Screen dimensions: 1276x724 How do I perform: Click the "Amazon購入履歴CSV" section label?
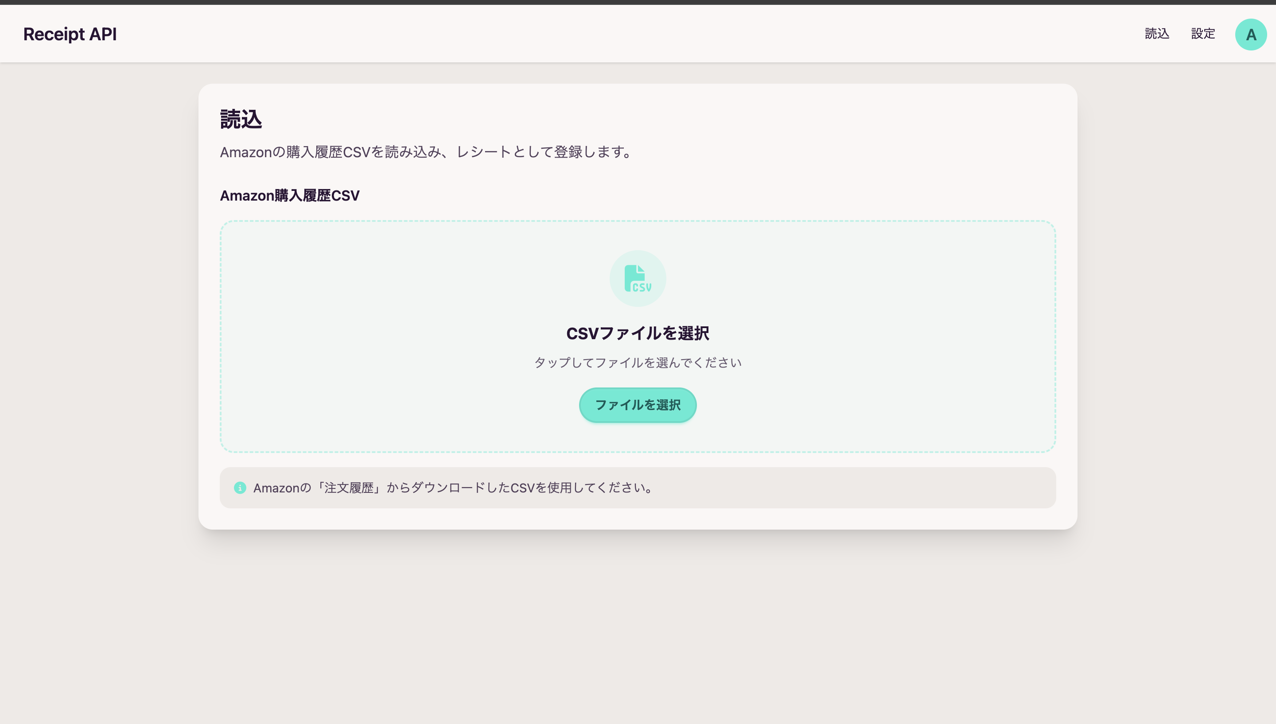(x=289, y=195)
